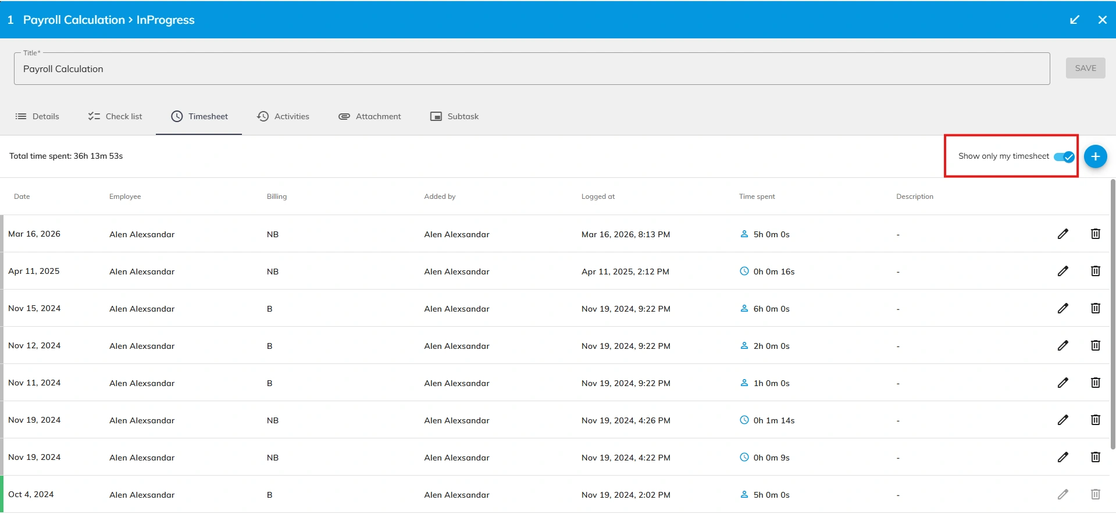Switch to the Details tab

38,117
